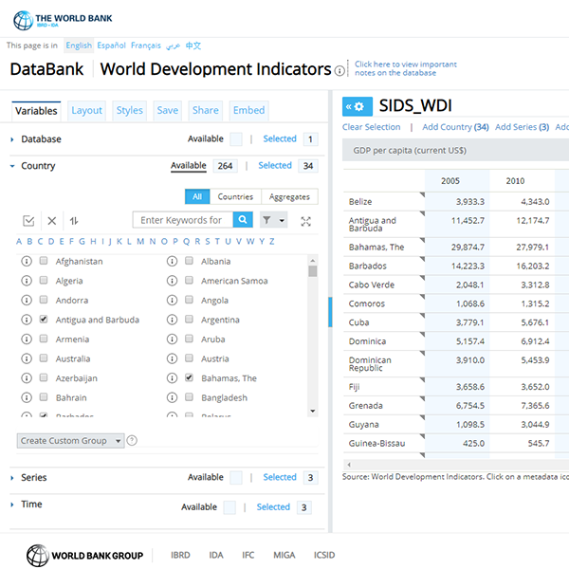Open info icon for Algeria
The width and height of the screenshot is (569, 569).
pyautogui.click(x=27, y=281)
